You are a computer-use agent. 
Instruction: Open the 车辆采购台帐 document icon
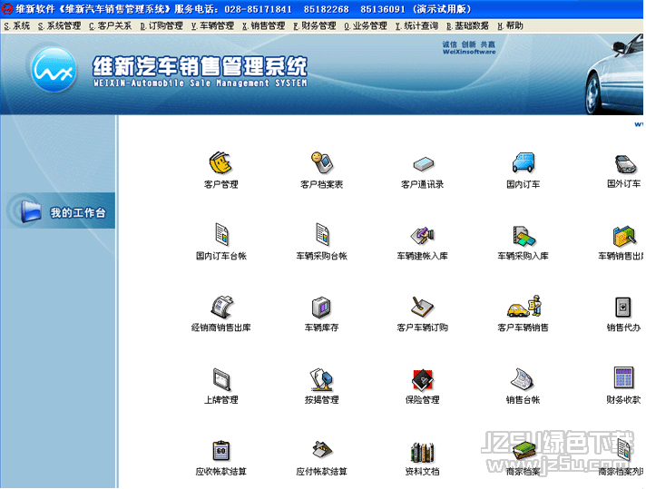pyautogui.click(x=322, y=234)
